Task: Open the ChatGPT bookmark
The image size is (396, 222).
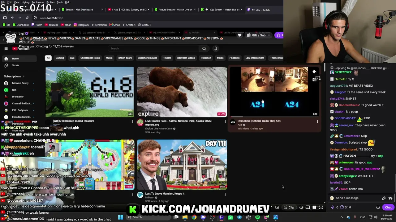Action: [144, 25]
